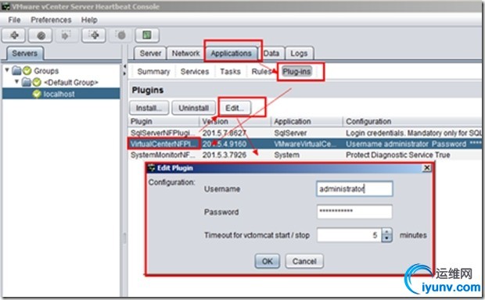Image resolution: width=485 pixels, height=300 pixels.
Task: Click the Password input field
Action: 354,212
